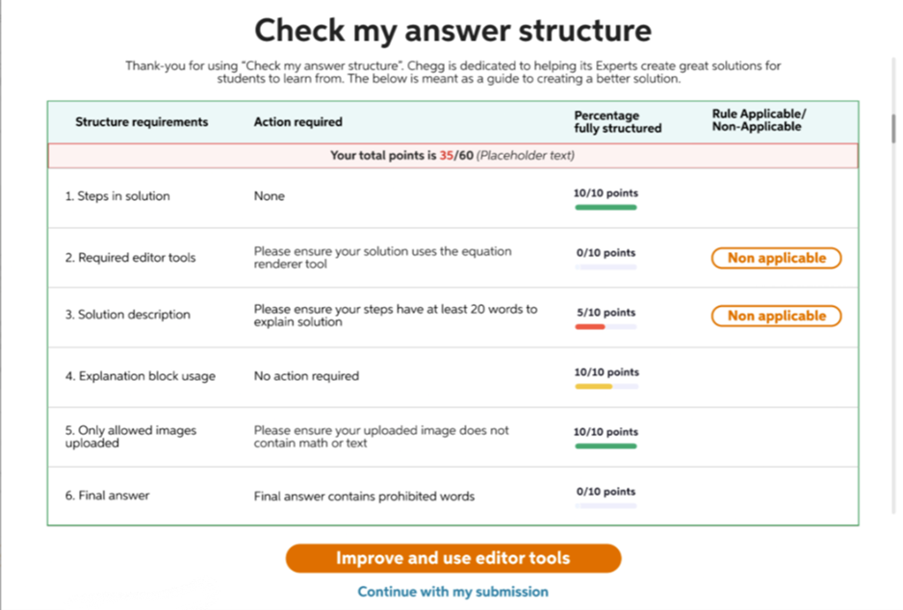Select the Steps in solution row
This screenshot has height=610, width=903.
tap(385, 195)
